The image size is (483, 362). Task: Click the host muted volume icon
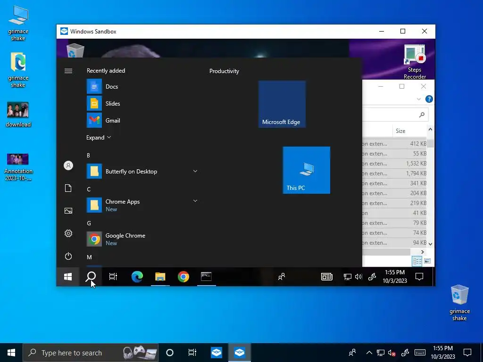click(392, 353)
